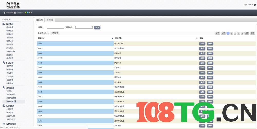This screenshot has width=257, height=129.
Task: Click 删除 button for item 4660
Action: click(x=210, y=53)
